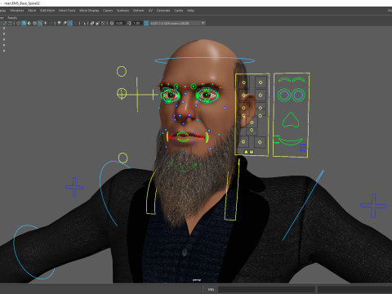Select the green control ring on left eye

[171, 96]
